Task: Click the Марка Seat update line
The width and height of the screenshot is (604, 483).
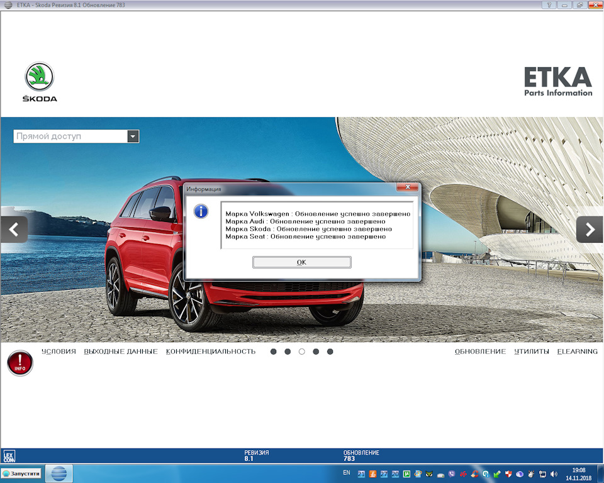Action: click(306, 236)
